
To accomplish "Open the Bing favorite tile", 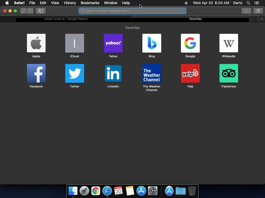I will 152,43.
